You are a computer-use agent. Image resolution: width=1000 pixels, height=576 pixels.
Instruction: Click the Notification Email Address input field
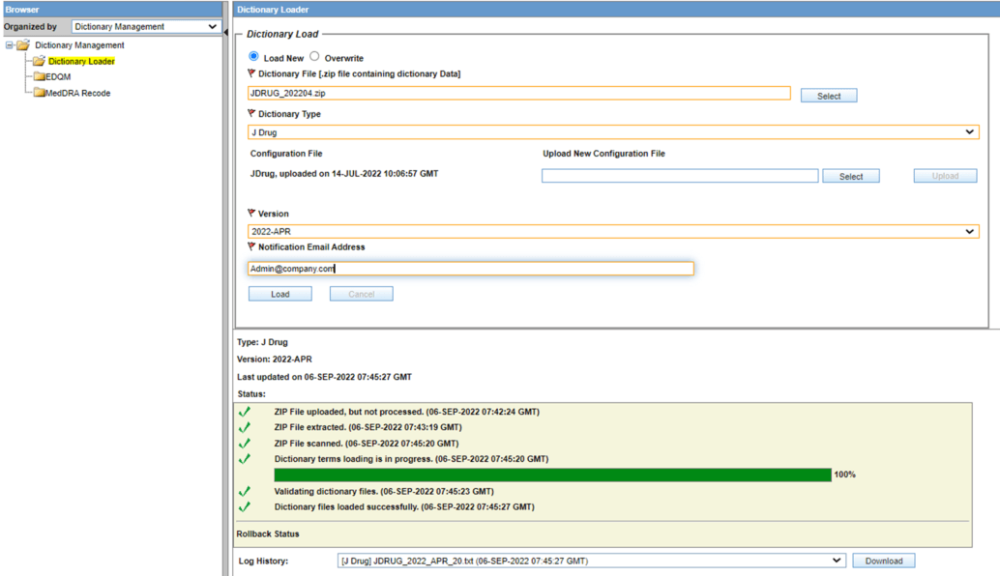[464, 268]
